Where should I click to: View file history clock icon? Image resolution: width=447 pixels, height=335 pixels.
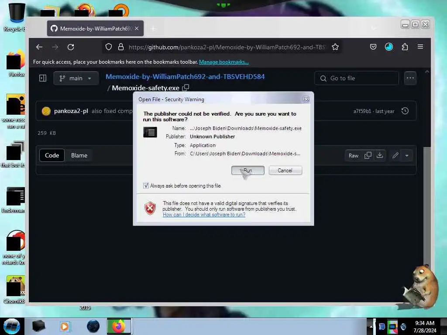pyautogui.click(x=405, y=111)
